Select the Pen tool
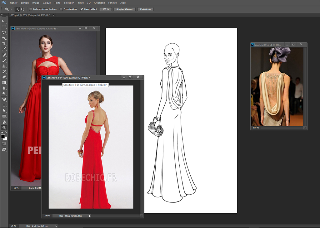This screenshot has width=320, height=228. (4, 99)
